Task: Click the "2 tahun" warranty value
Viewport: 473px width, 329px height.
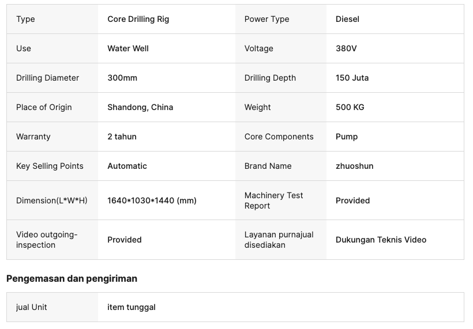Action: 122,137
